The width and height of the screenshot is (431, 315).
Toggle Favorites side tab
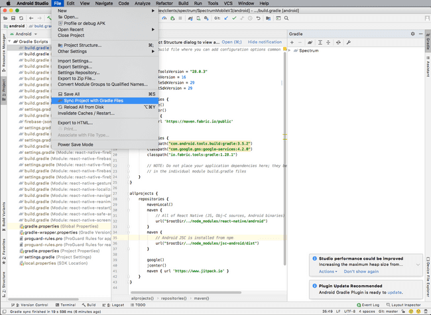3,251
